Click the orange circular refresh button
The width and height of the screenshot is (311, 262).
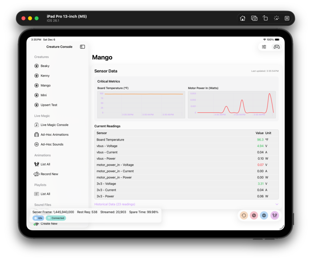point(244,216)
